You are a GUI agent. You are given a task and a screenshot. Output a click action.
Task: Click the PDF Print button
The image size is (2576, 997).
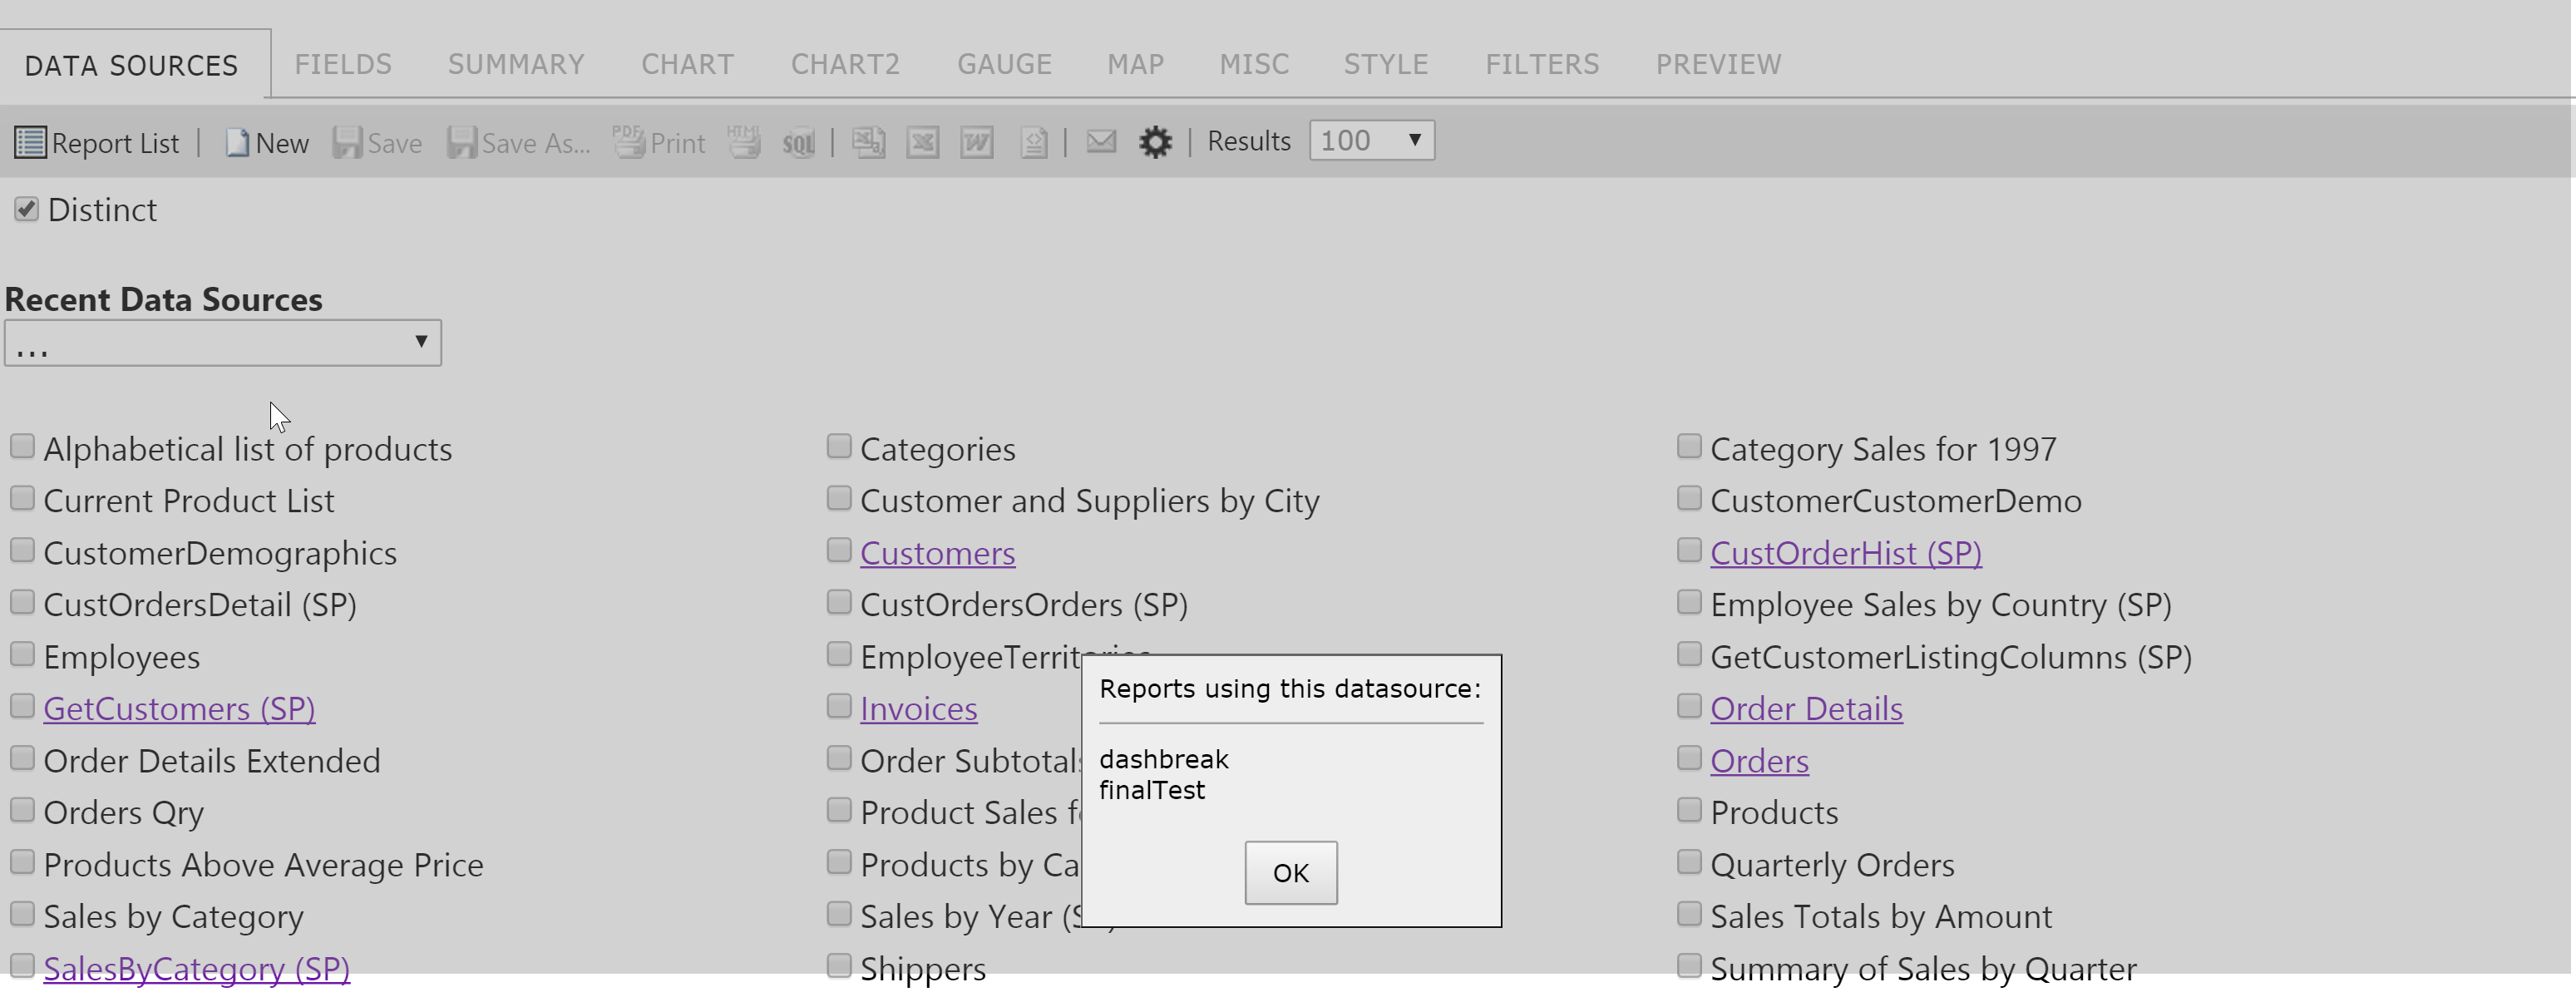coord(659,143)
